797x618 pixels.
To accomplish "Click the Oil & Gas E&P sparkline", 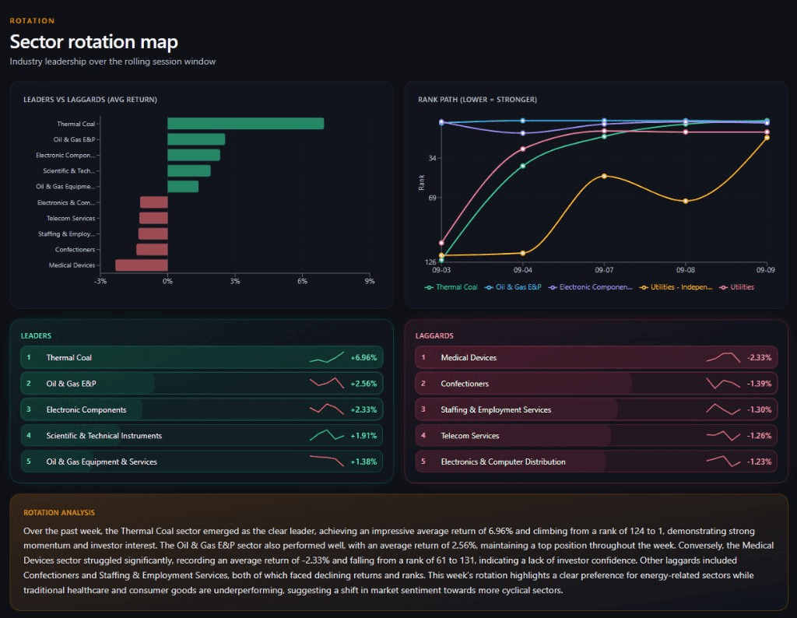I will coord(327,383).
